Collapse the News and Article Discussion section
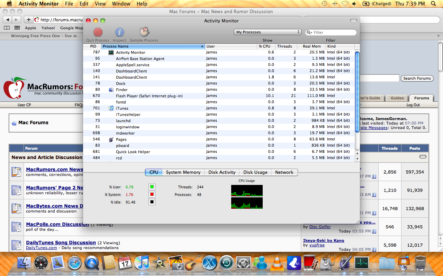The image size is (443, 276). [x=423, y=157]
